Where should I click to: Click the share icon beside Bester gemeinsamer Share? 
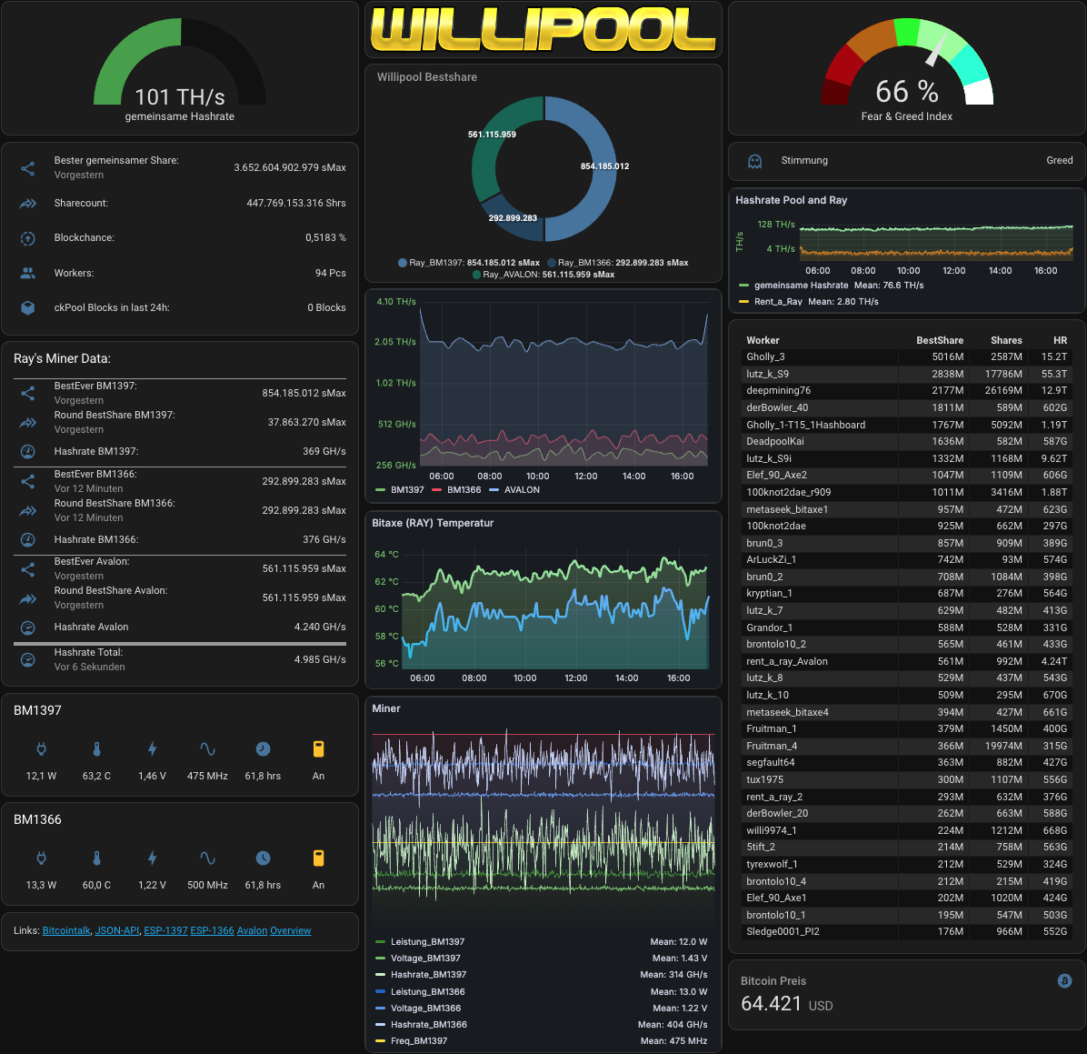click(28, 168)
